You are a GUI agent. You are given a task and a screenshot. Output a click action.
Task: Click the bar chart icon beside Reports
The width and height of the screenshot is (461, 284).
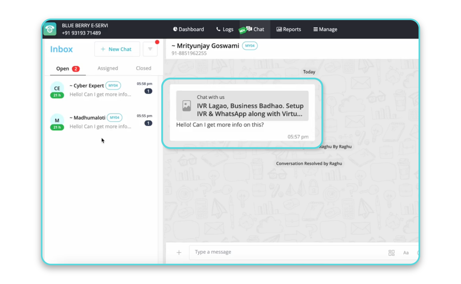pyautogui.click(x=279, y=29)
